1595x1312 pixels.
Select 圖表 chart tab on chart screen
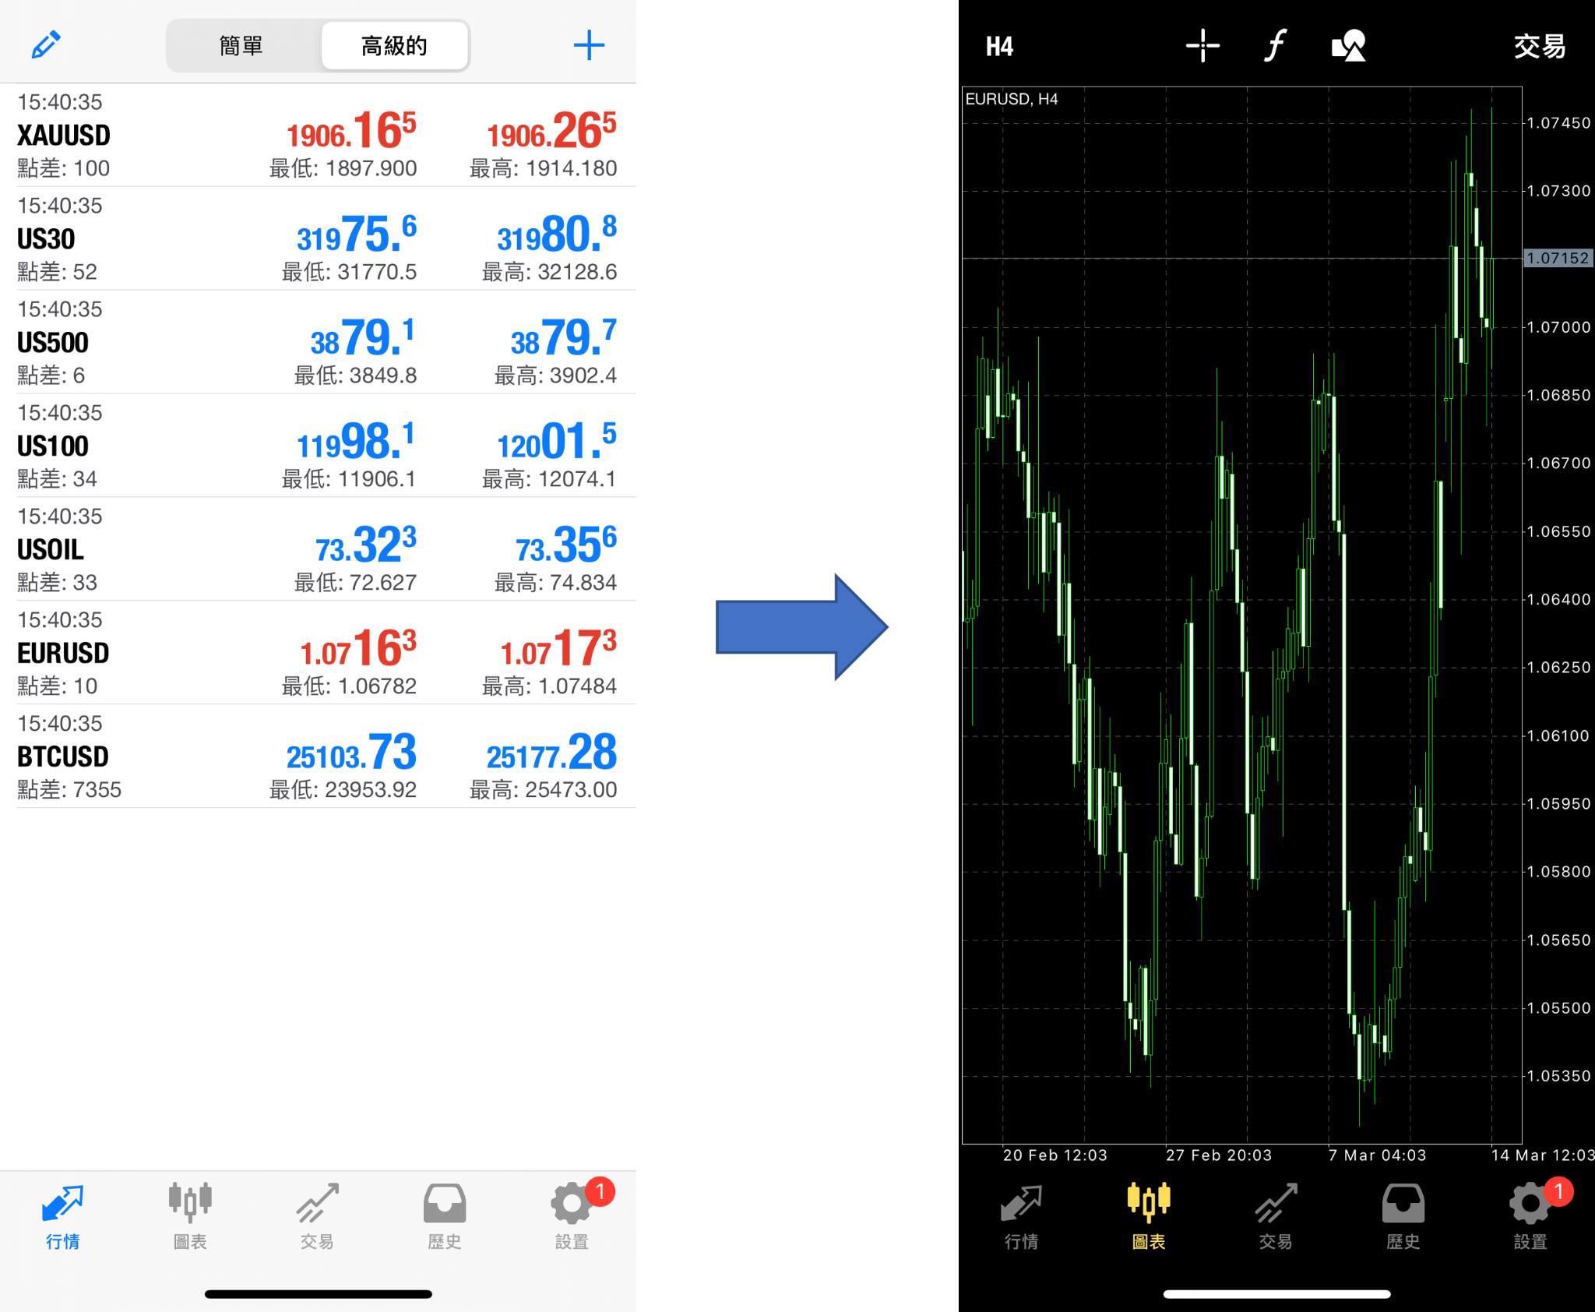pyautogui.click(x=1149, y=1216)
